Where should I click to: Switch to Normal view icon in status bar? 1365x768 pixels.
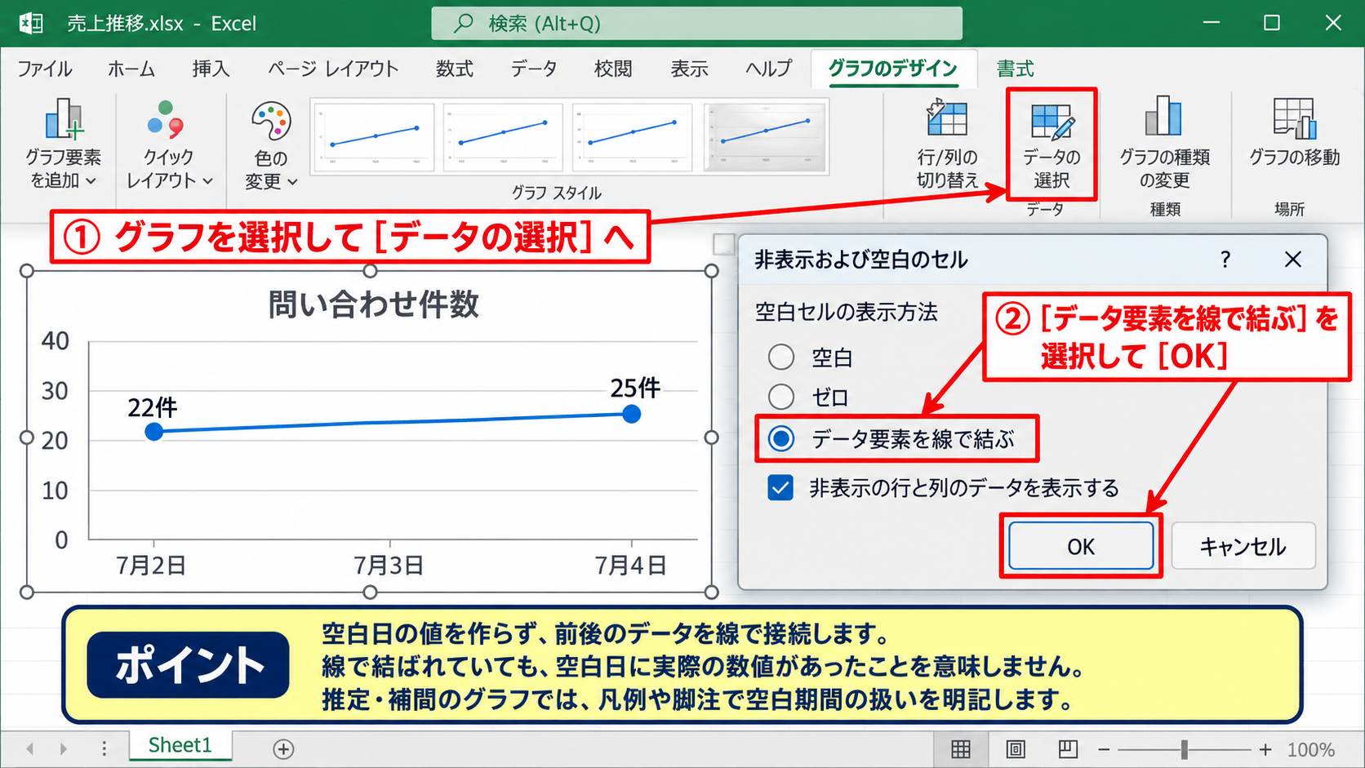click(x=961, y=748)
